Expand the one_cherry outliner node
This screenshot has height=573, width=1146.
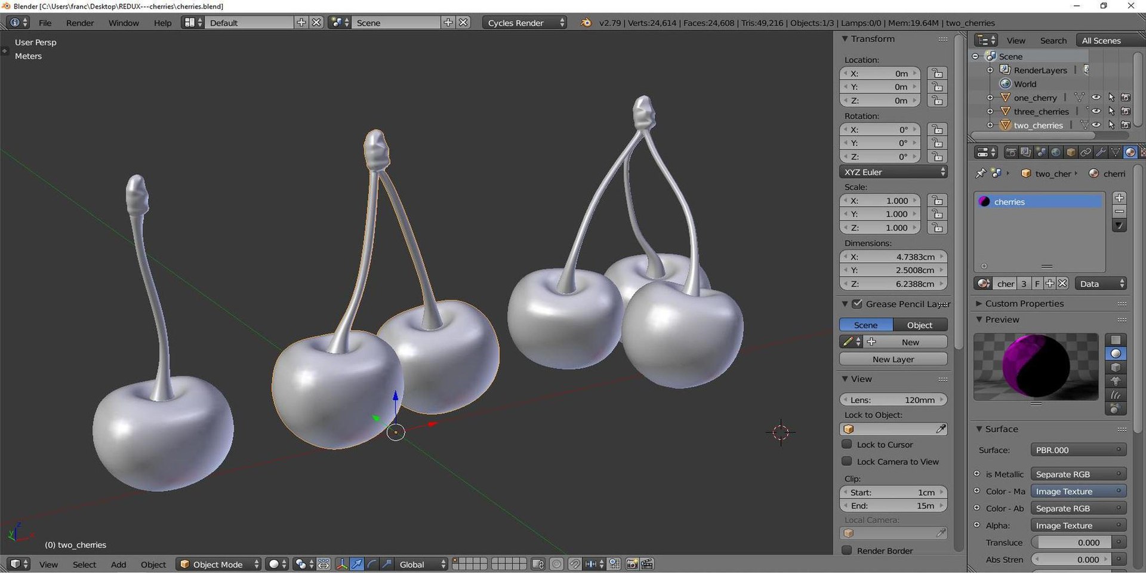990,98
